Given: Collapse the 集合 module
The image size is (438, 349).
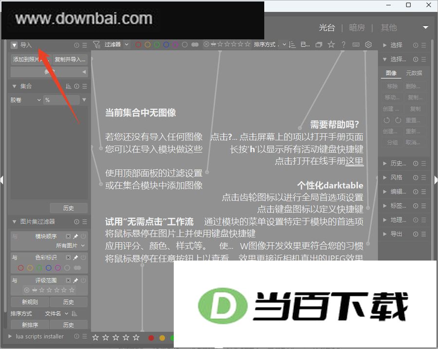Looking at the screenshot, I should [14, 87].
